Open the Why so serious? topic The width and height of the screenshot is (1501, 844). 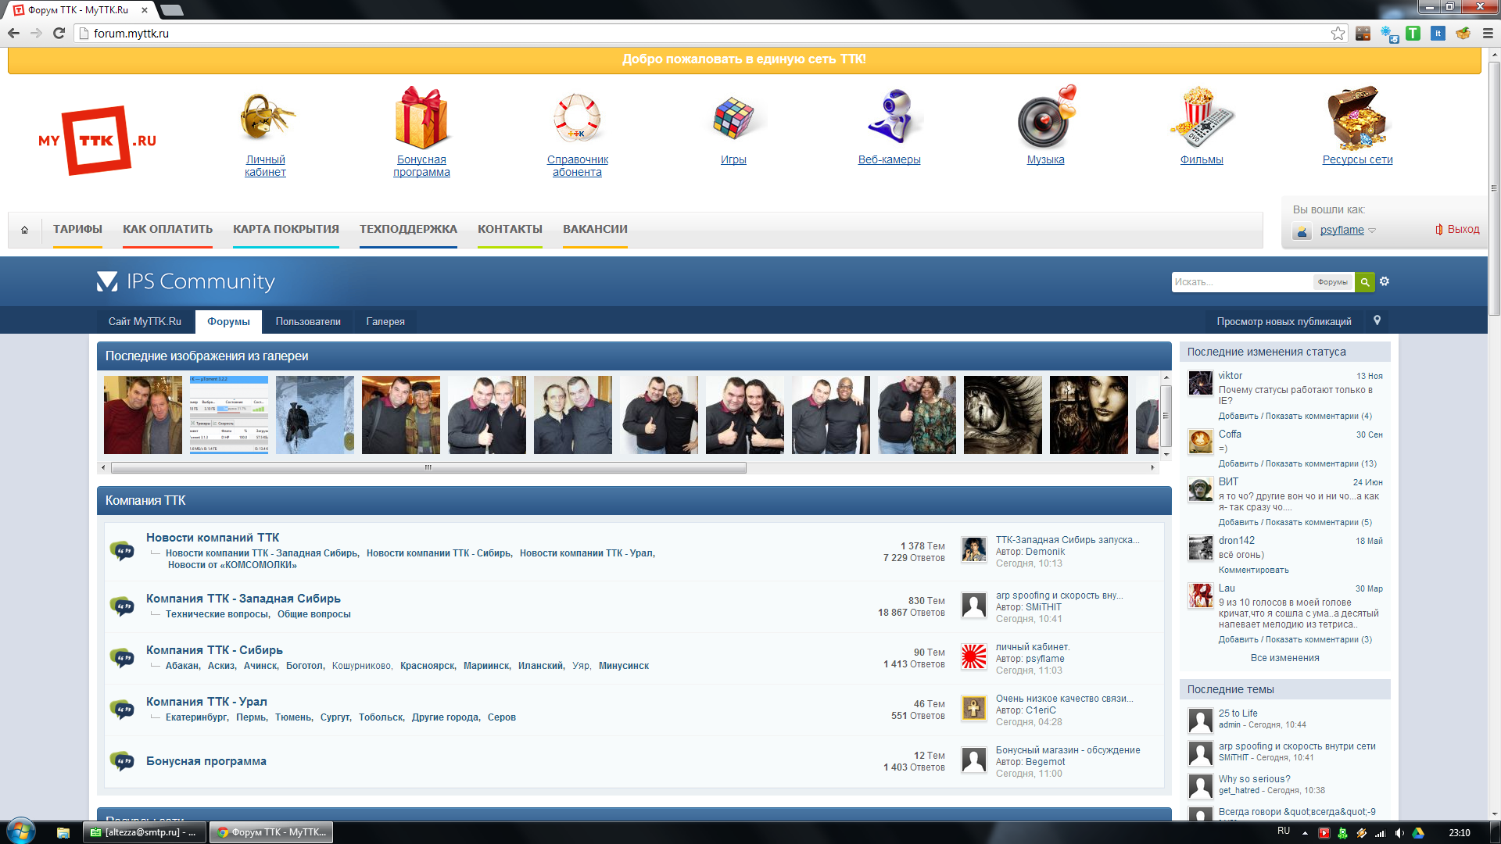click(1255, 779)
